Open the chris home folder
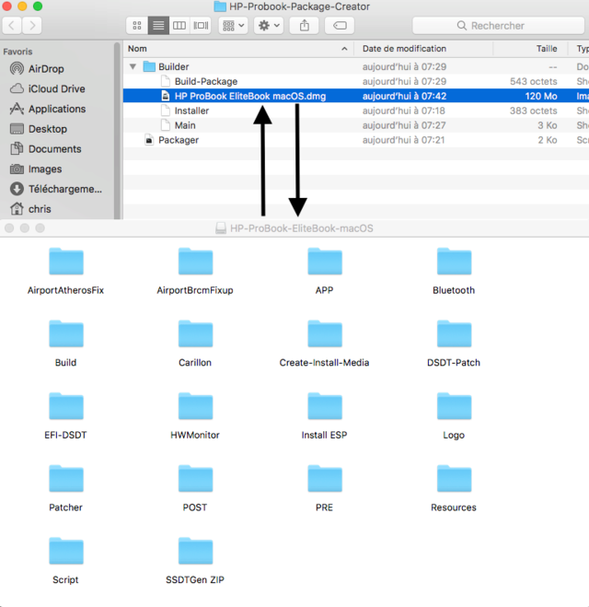589x607 pixels. (x=30, y=209)
